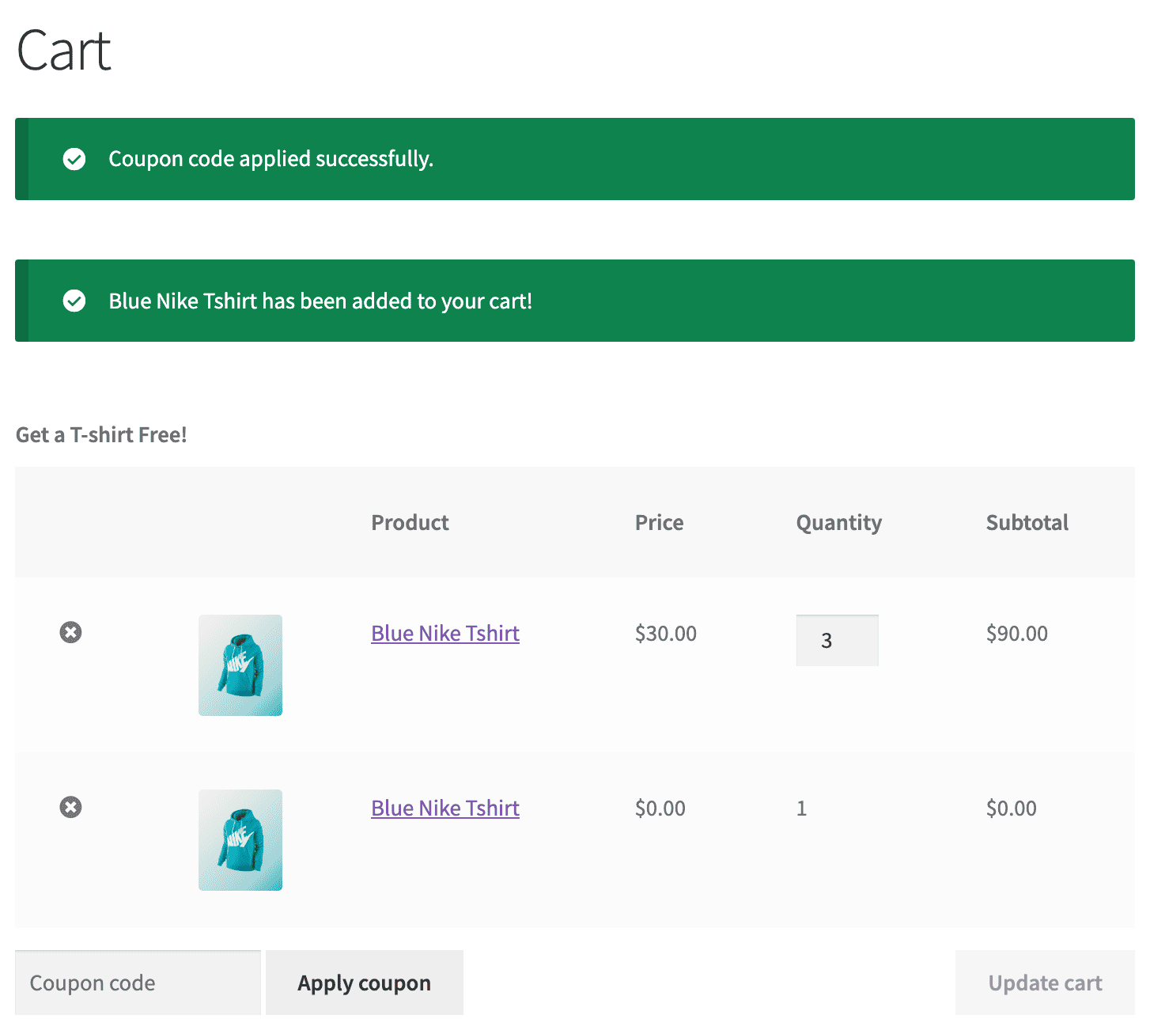1150x1030 pixels.
Task: Click the free item's product thumbnail
Action: [x=240, y=840]
